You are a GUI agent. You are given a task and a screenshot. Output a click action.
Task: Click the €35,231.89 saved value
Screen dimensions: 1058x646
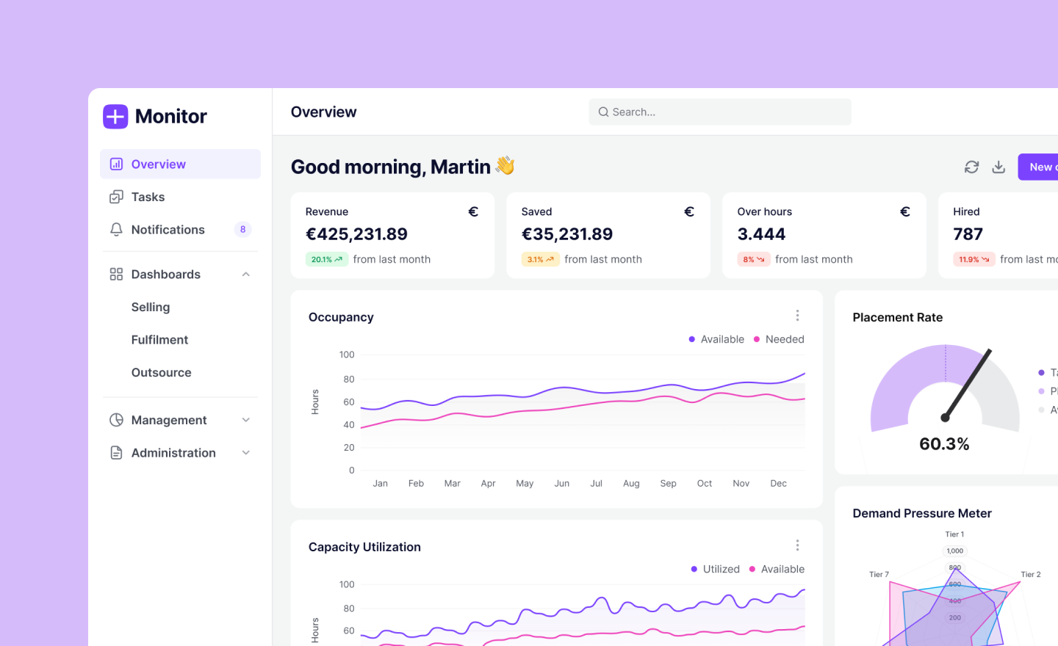click(566, 234)
